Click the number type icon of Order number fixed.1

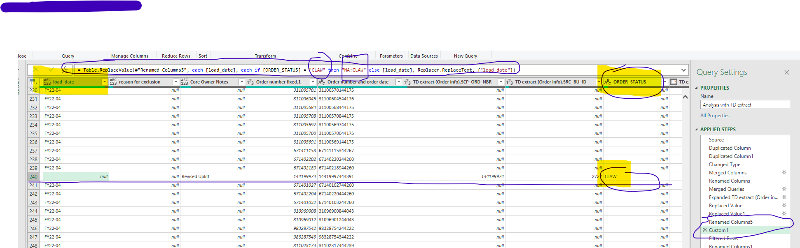click(x=250, y=82)
